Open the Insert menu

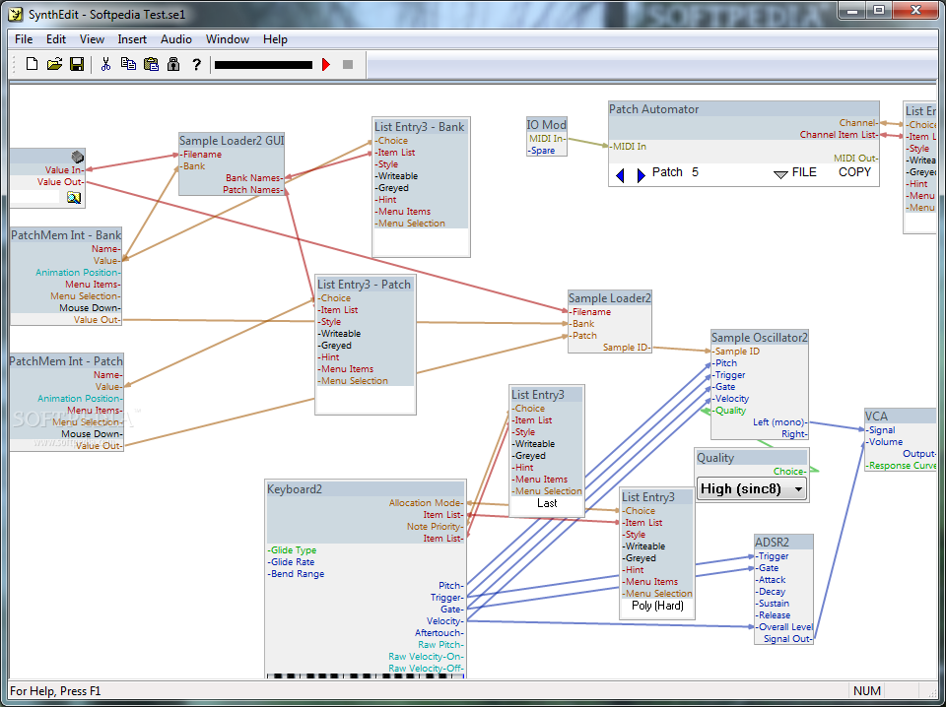coord(132,39)
